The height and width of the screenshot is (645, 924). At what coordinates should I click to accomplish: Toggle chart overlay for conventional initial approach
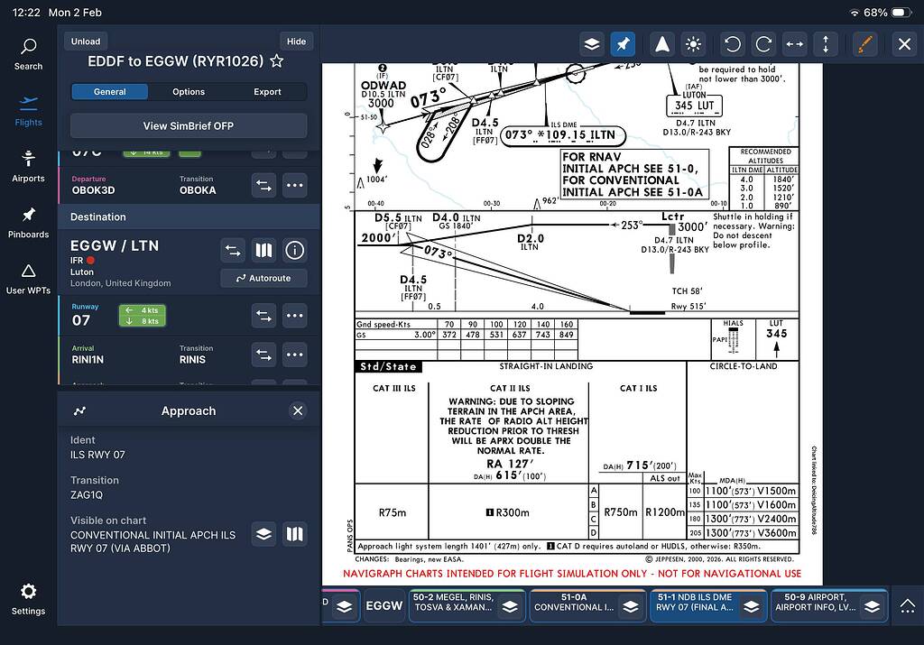(263, 534)
